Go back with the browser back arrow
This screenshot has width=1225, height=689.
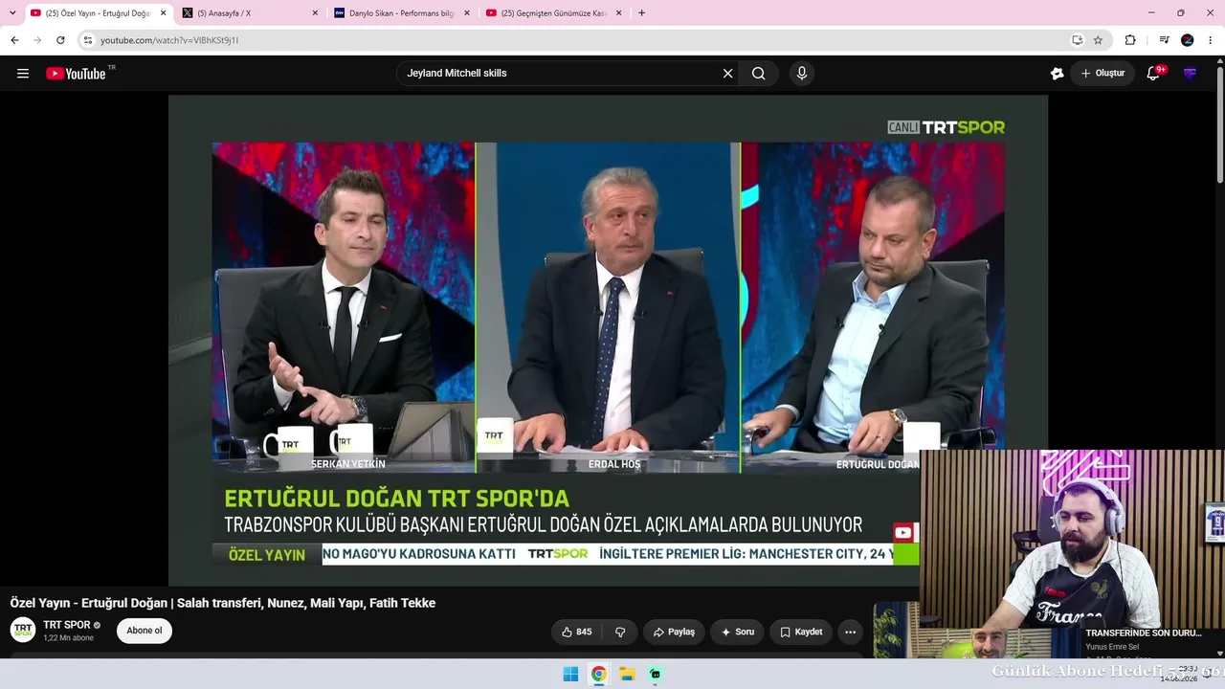14,40
